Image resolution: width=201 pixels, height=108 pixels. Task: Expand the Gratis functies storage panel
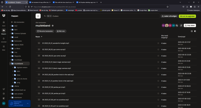pyautogui.click(x=28, y=103)
